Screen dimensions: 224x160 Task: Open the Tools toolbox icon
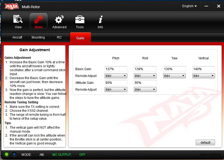[x=80, y=20]
